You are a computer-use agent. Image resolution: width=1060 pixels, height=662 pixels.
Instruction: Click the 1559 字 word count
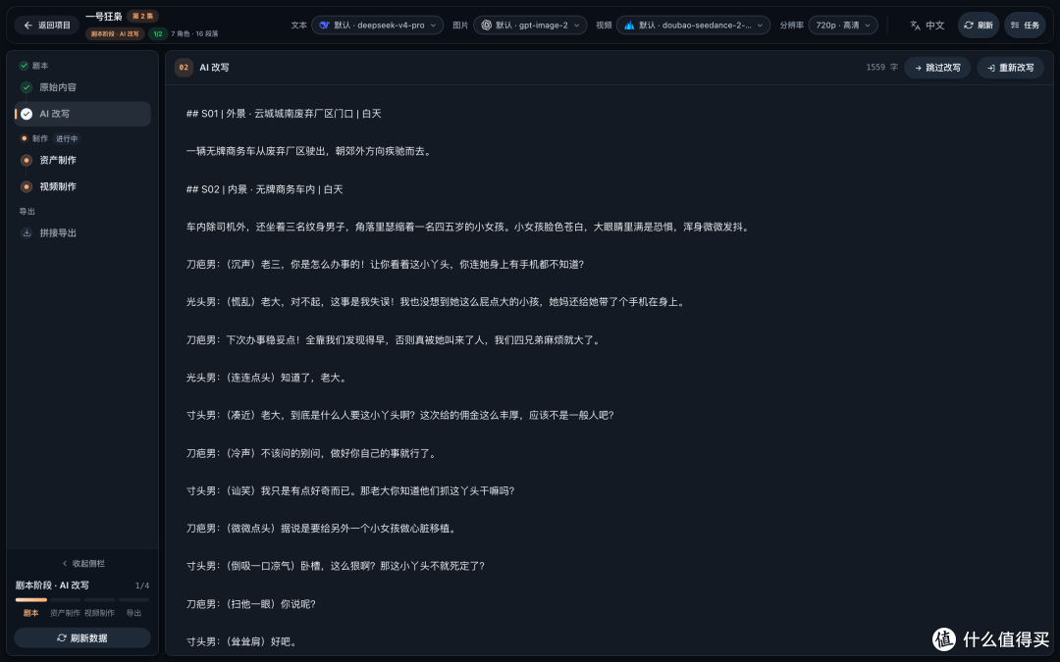click(x=882, y=68)
